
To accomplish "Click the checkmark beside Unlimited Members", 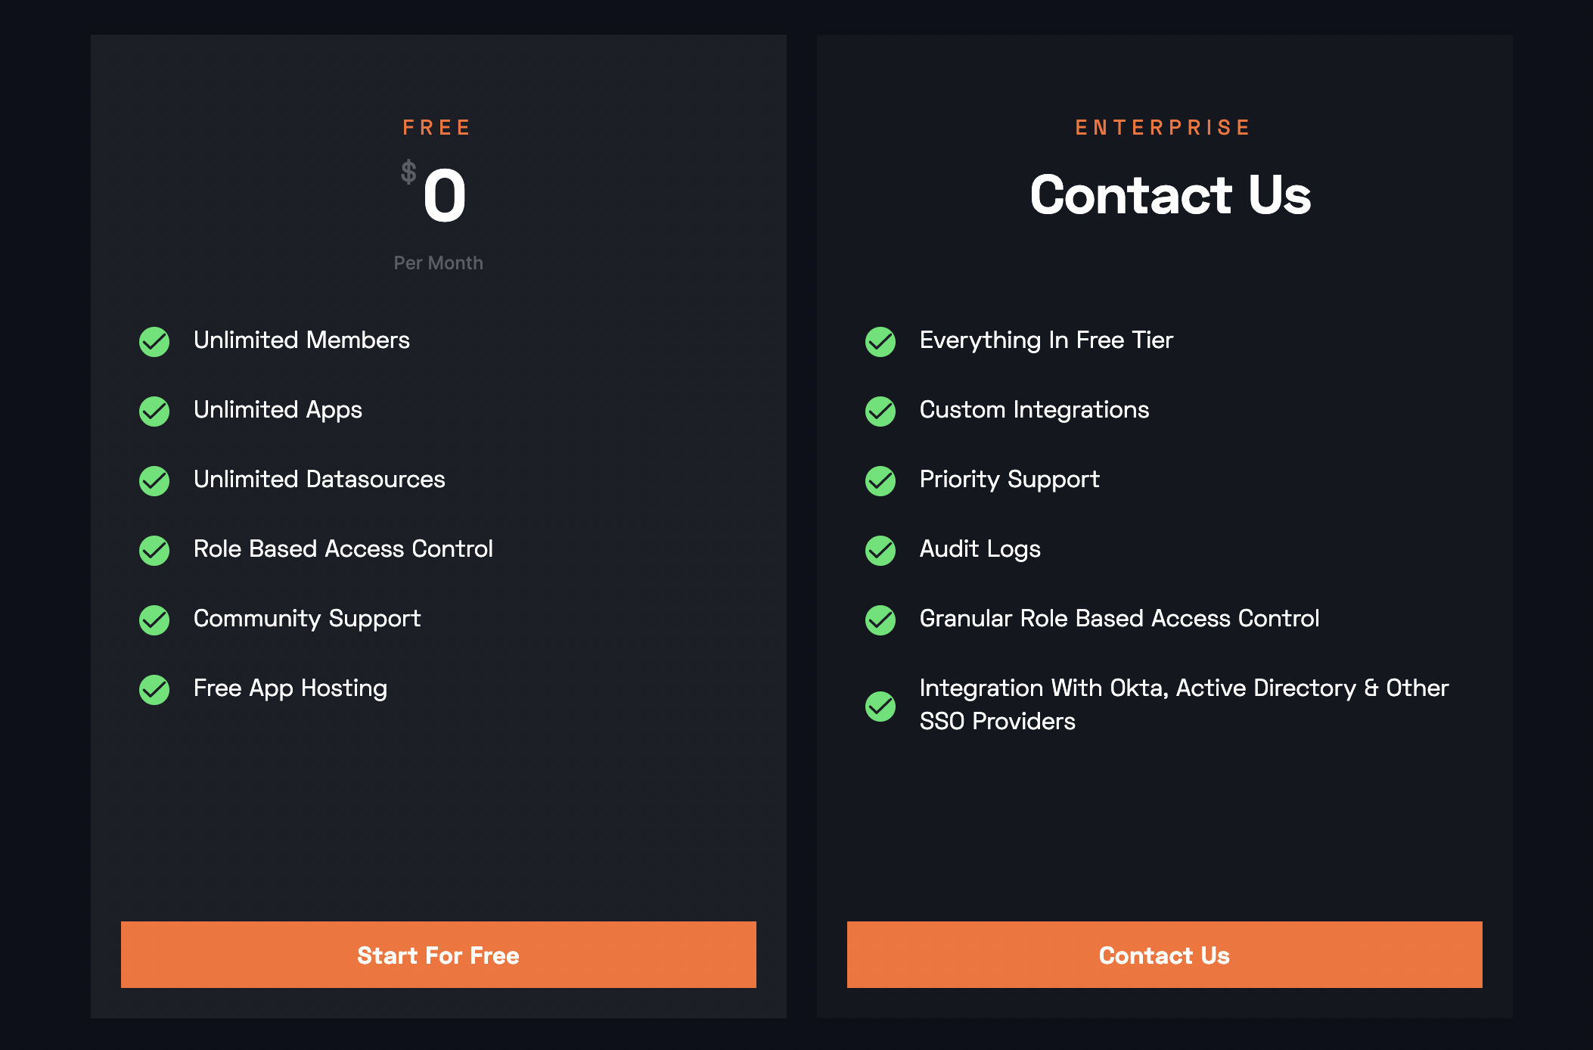I will (x=154, y=342).
